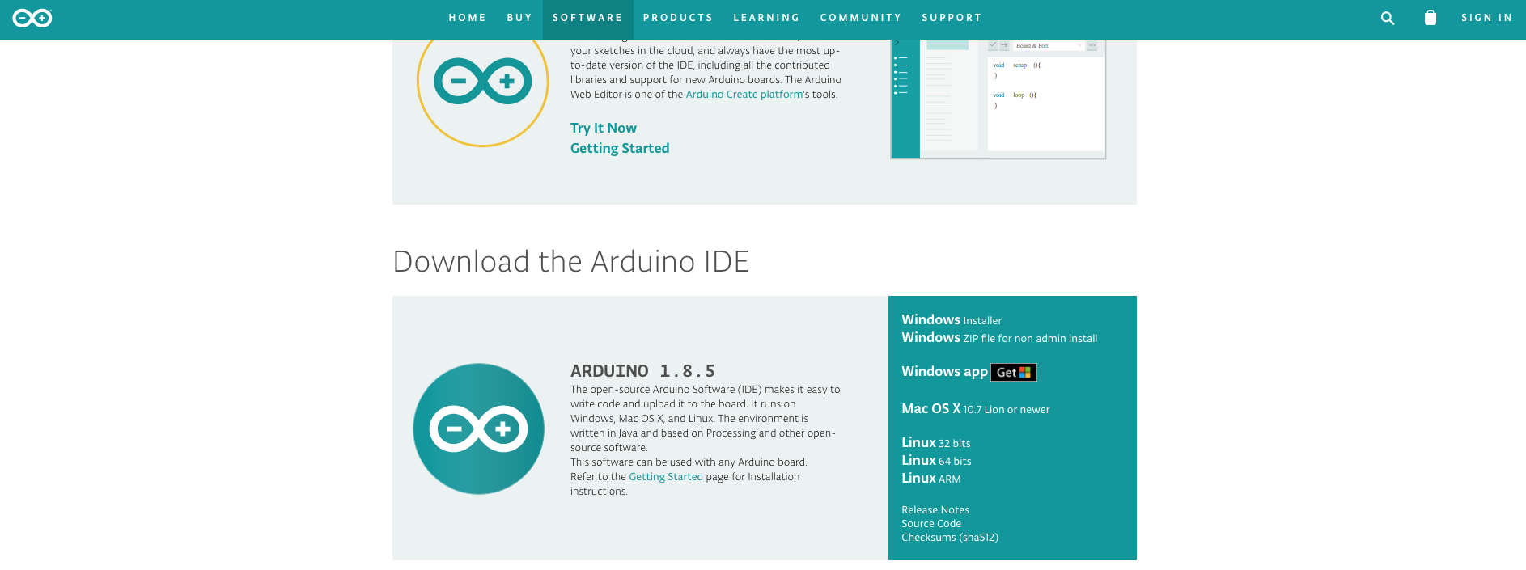Click the Download the Arduino IDE heading
Screen dimensions: 1526x570
(570, 262)
